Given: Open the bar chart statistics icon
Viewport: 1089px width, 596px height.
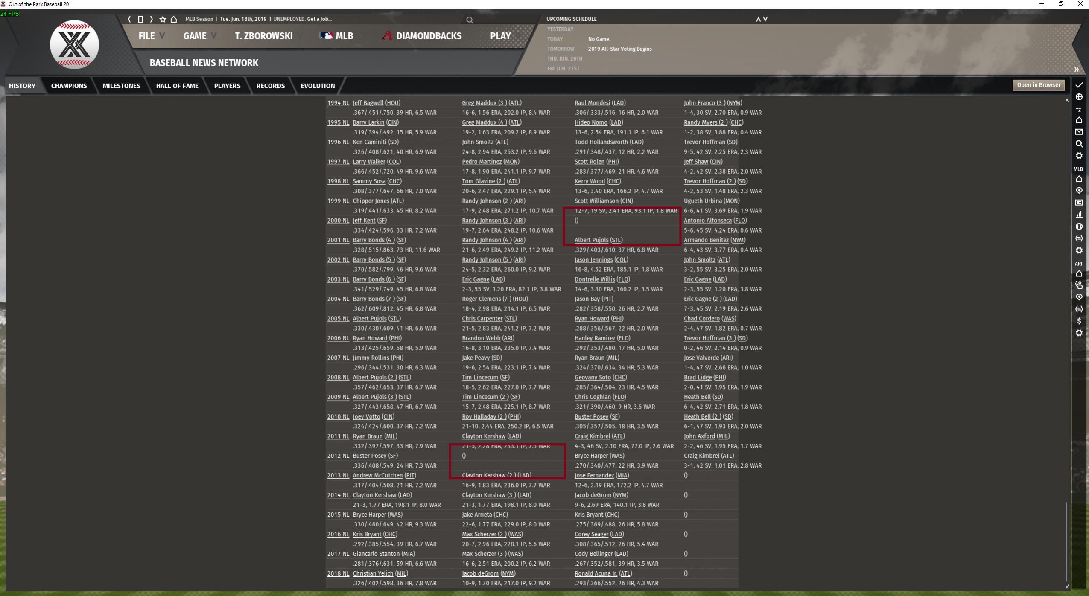Looking at the screenshot, I should pos(1079,215).
